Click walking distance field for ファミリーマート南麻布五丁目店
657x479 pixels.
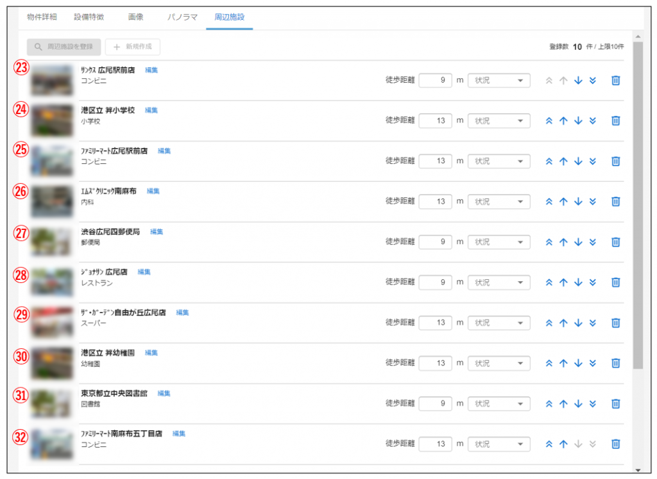pyautogui.click(x=436, y=444)
